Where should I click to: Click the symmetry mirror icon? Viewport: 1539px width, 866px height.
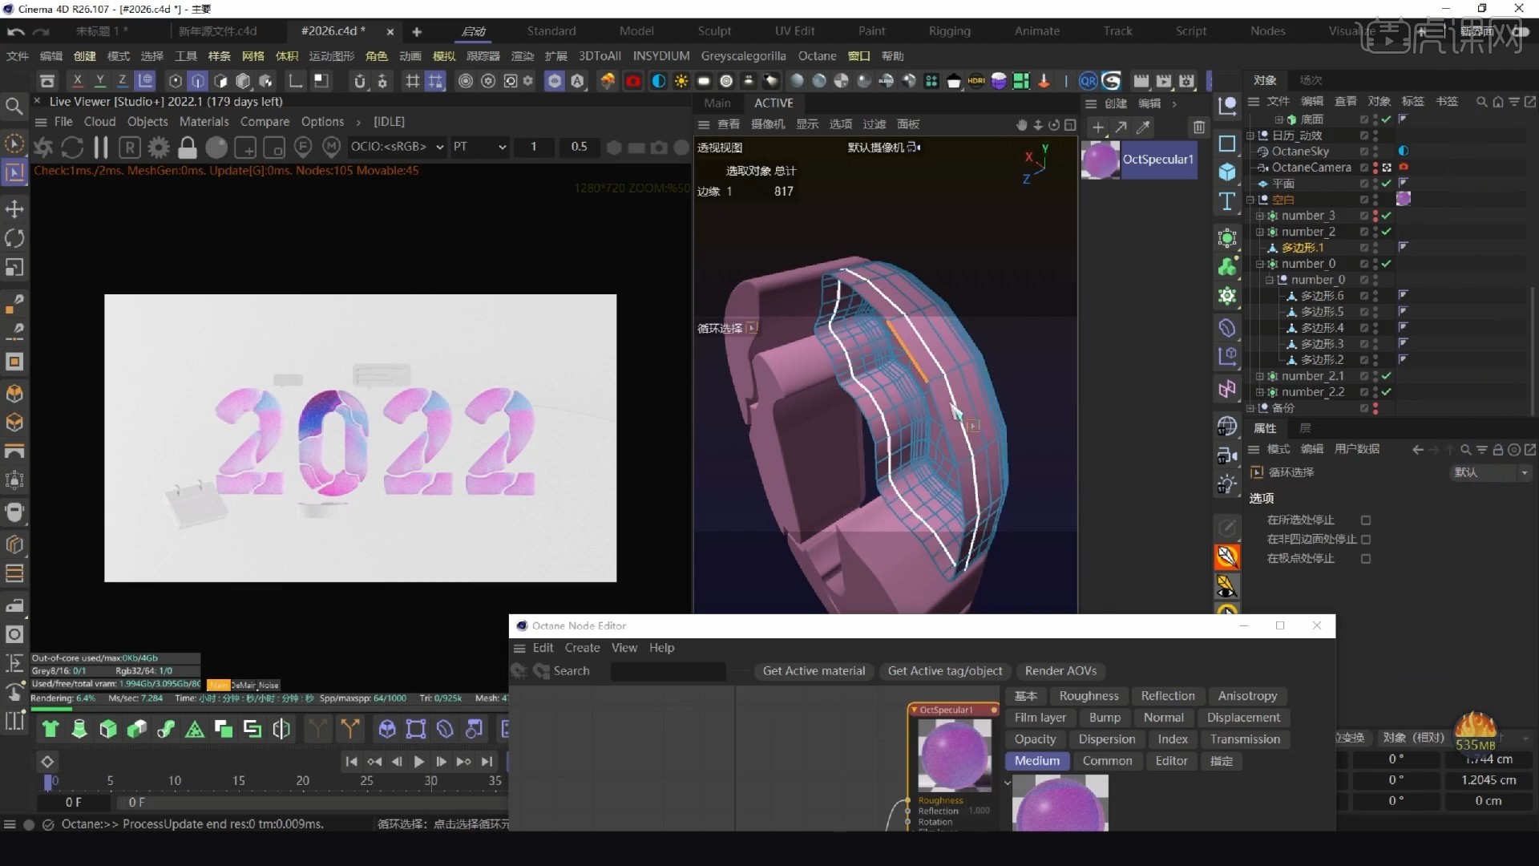(281, 729)
